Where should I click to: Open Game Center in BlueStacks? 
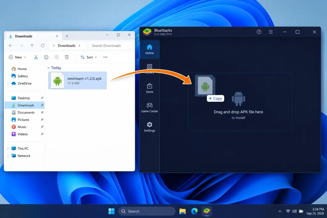pos(149,108)
